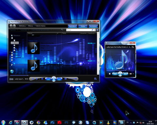157x125 pixels.
Task: Open Windows Media Player taskbar button
Action: coord(25,123)
